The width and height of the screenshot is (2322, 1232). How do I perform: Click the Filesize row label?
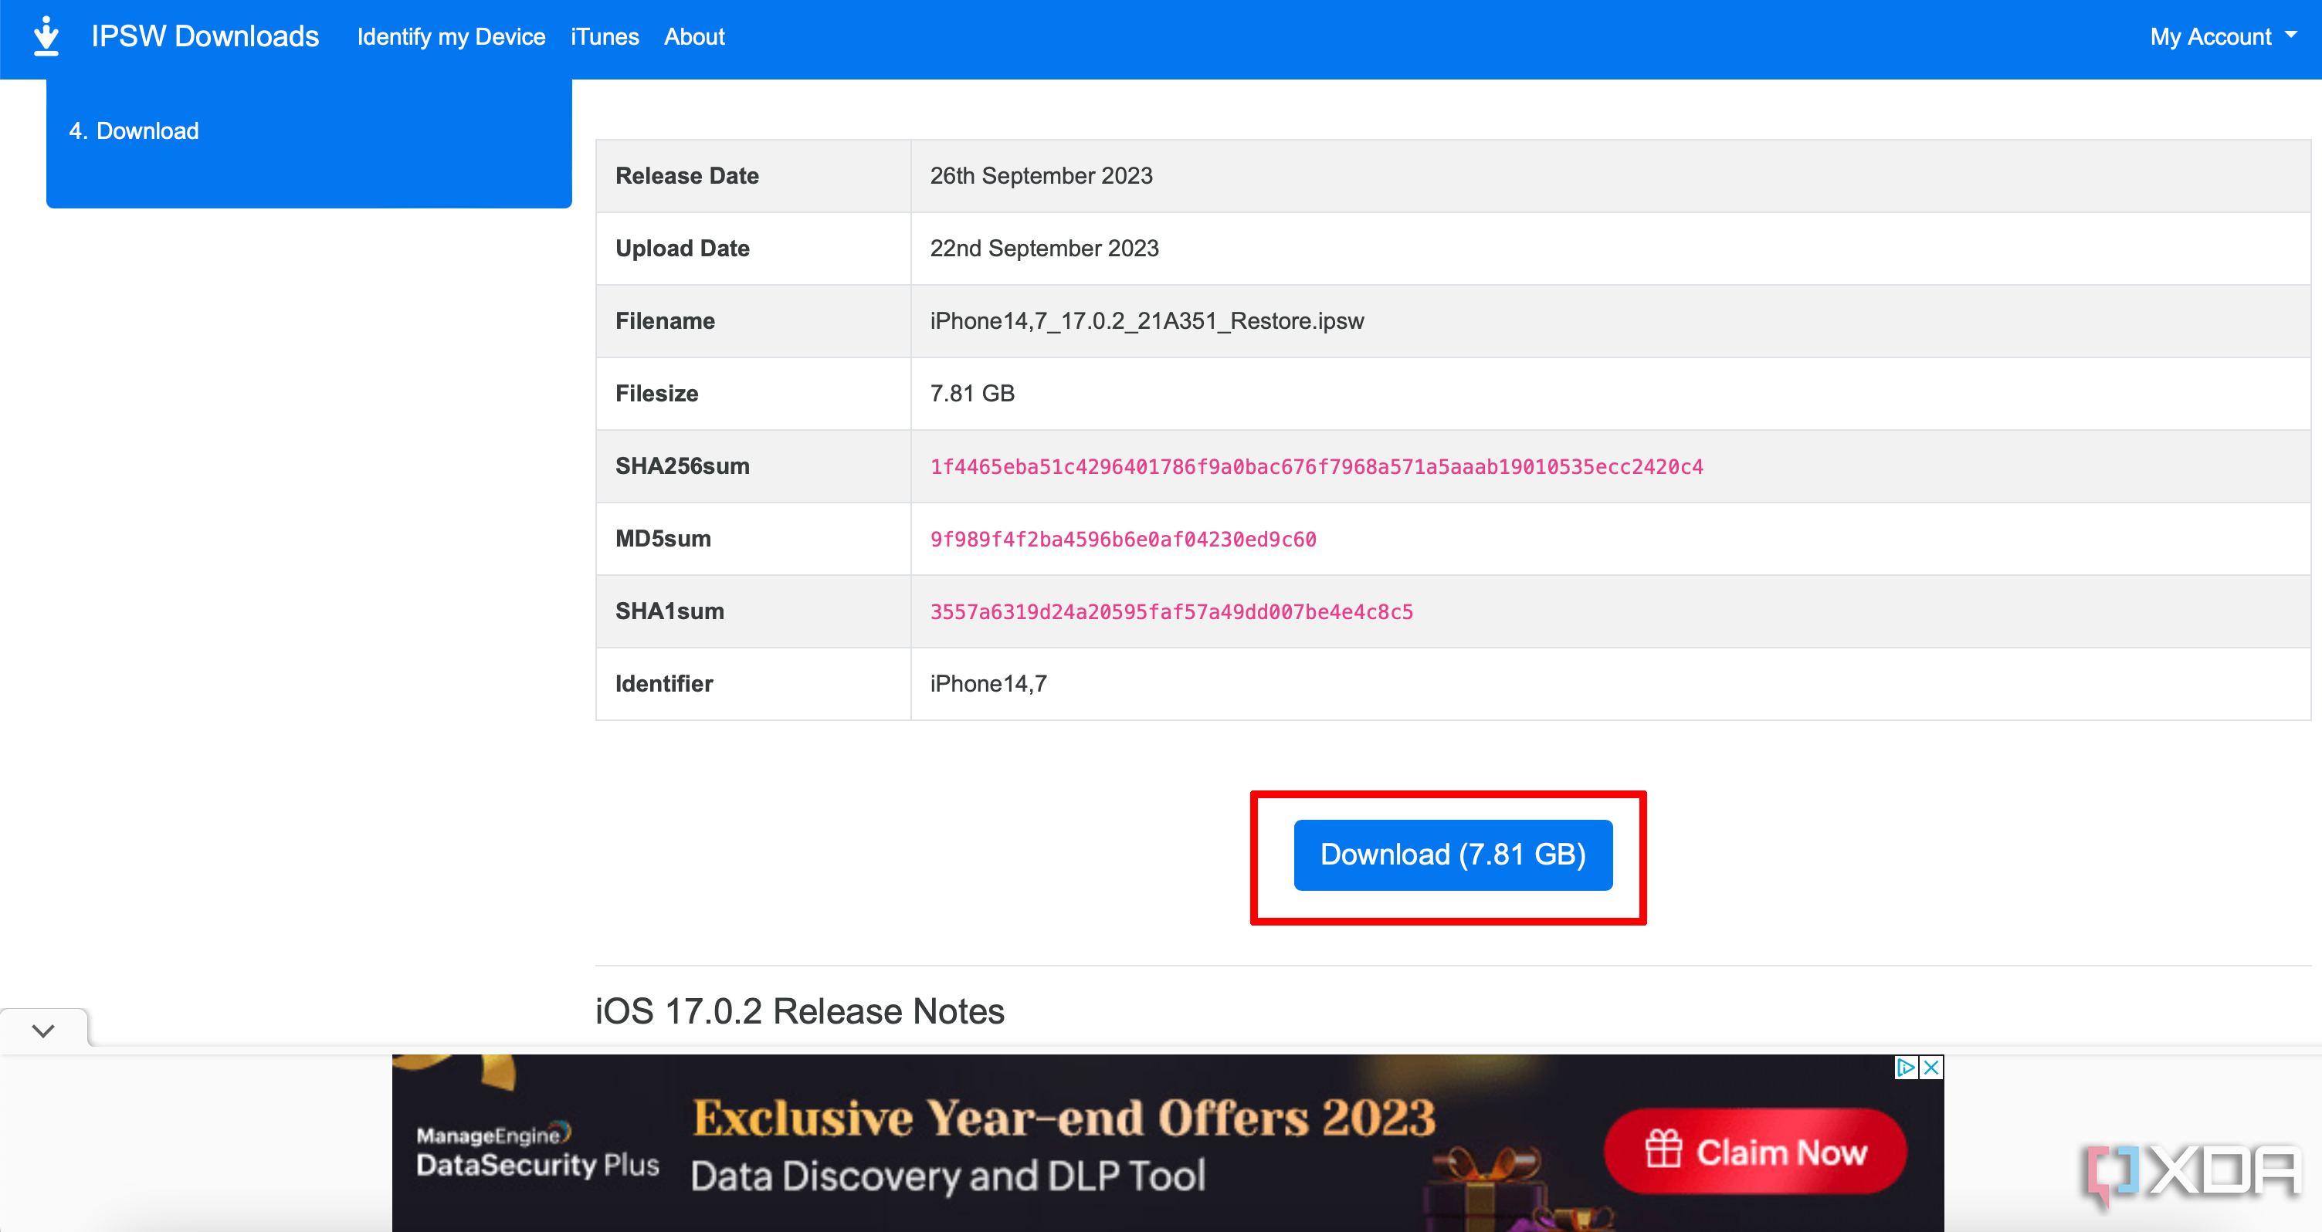(x=656, y=393)
